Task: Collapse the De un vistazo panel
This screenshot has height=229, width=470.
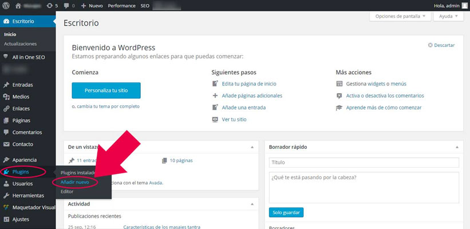Action: click(252, 147)
